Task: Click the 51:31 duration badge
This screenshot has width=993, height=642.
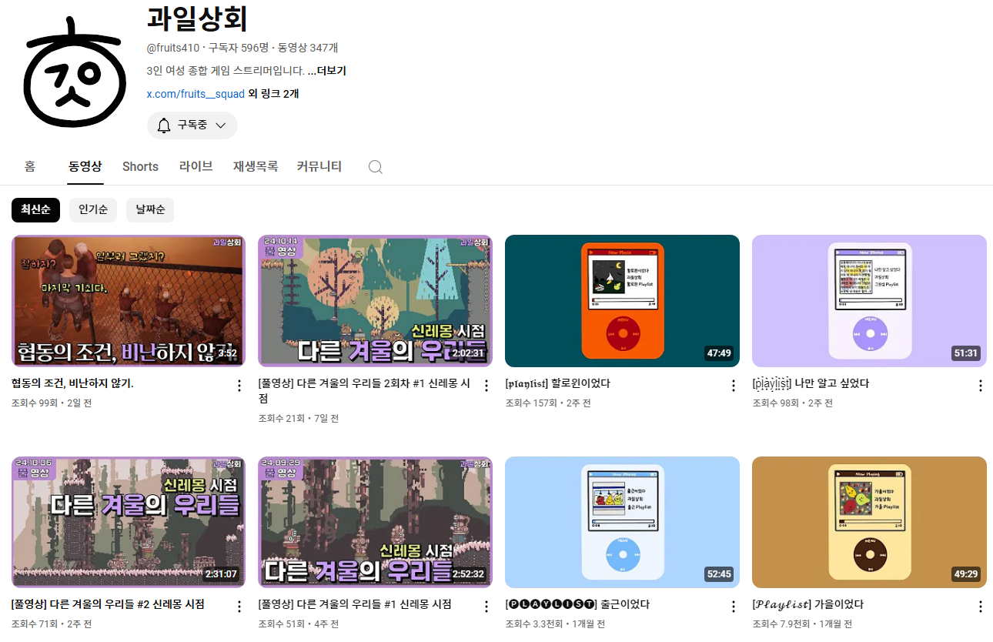Action: pos(966,353)
